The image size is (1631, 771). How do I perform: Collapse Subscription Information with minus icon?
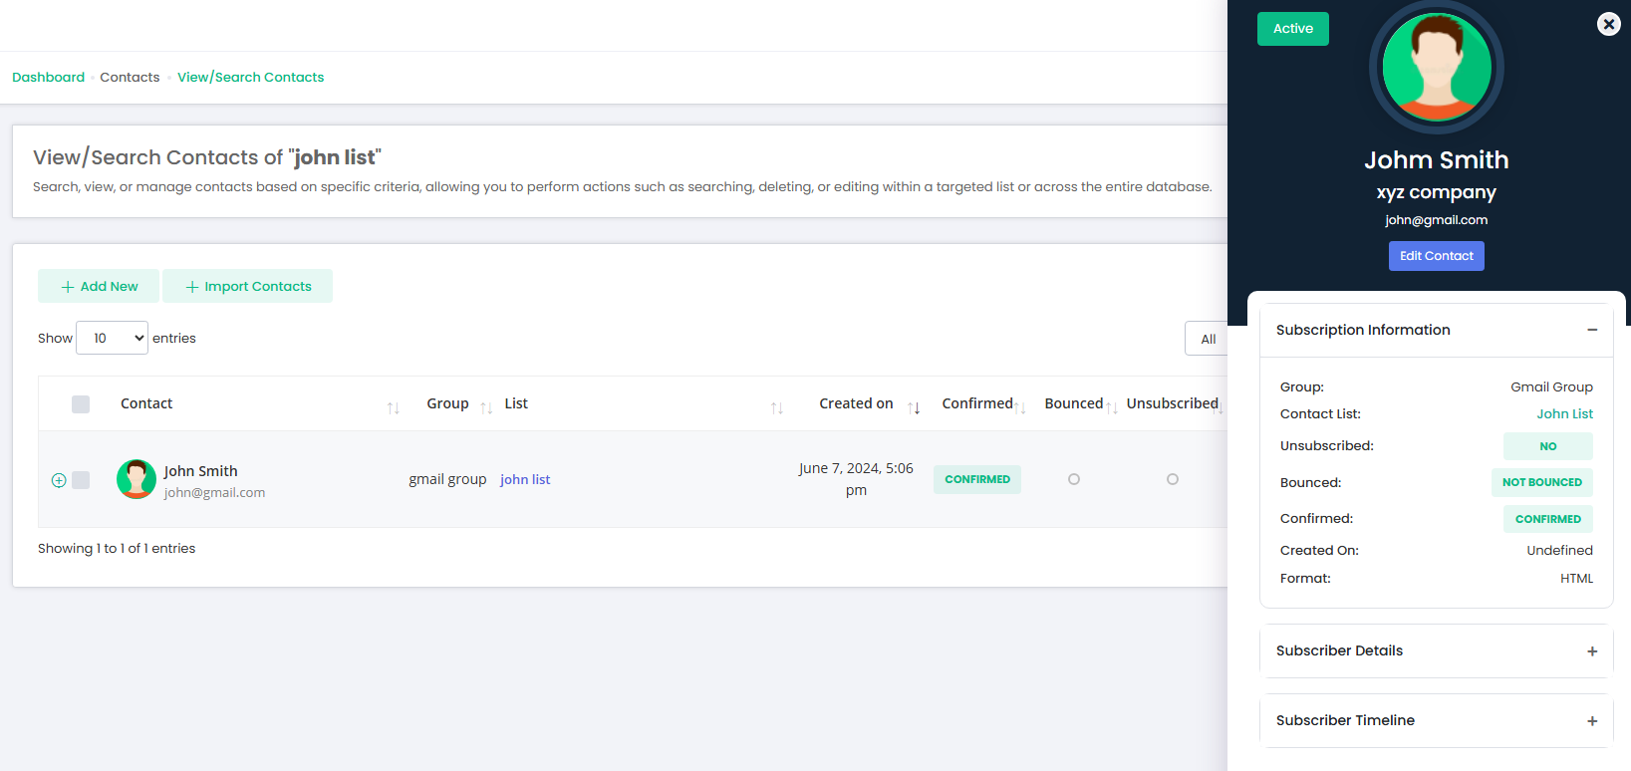point(1592,330)
